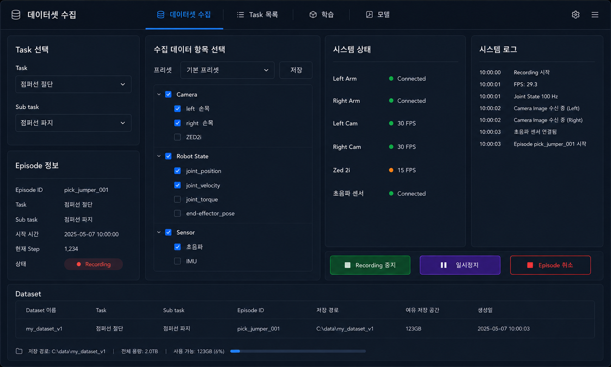611x367 pixels.
Task: Click the storage usage progress bar
Action: coord(298,351)
